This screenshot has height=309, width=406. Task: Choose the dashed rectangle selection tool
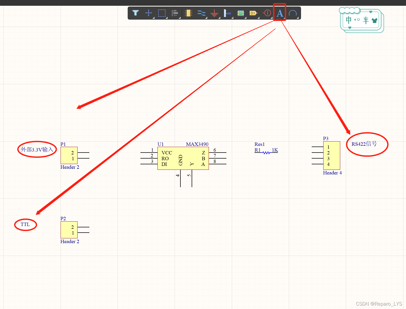point(162,13)
